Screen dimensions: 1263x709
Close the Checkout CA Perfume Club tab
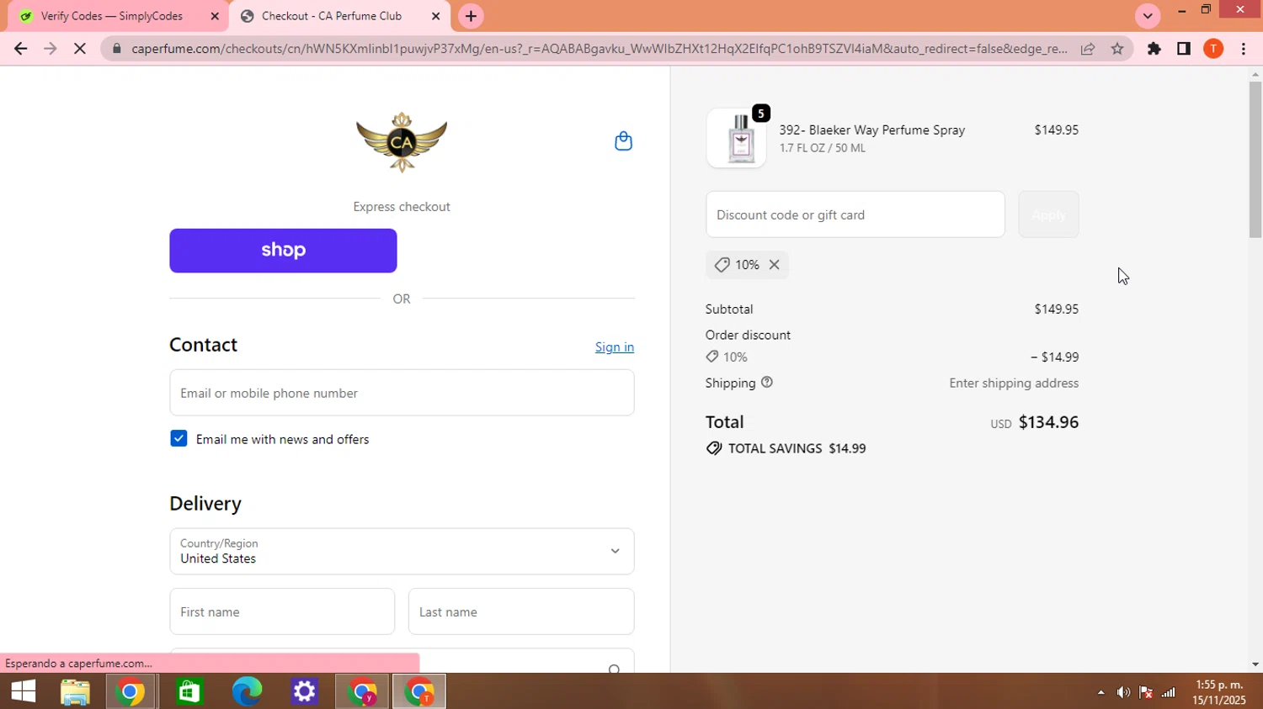435,16
